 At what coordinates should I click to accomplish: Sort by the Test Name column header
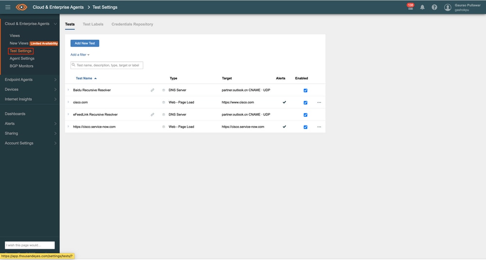click(x=84, y=78)
